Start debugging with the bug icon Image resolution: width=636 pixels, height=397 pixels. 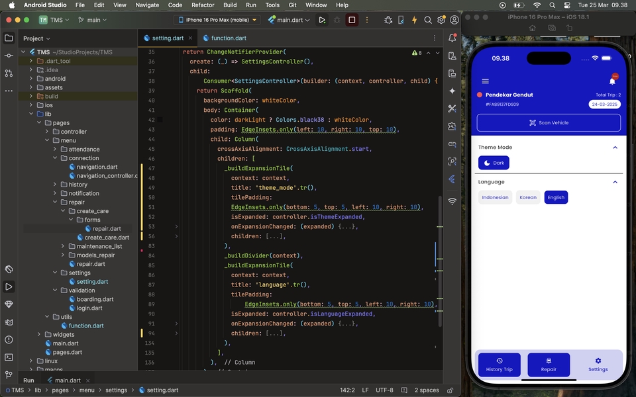click(337, 20)
